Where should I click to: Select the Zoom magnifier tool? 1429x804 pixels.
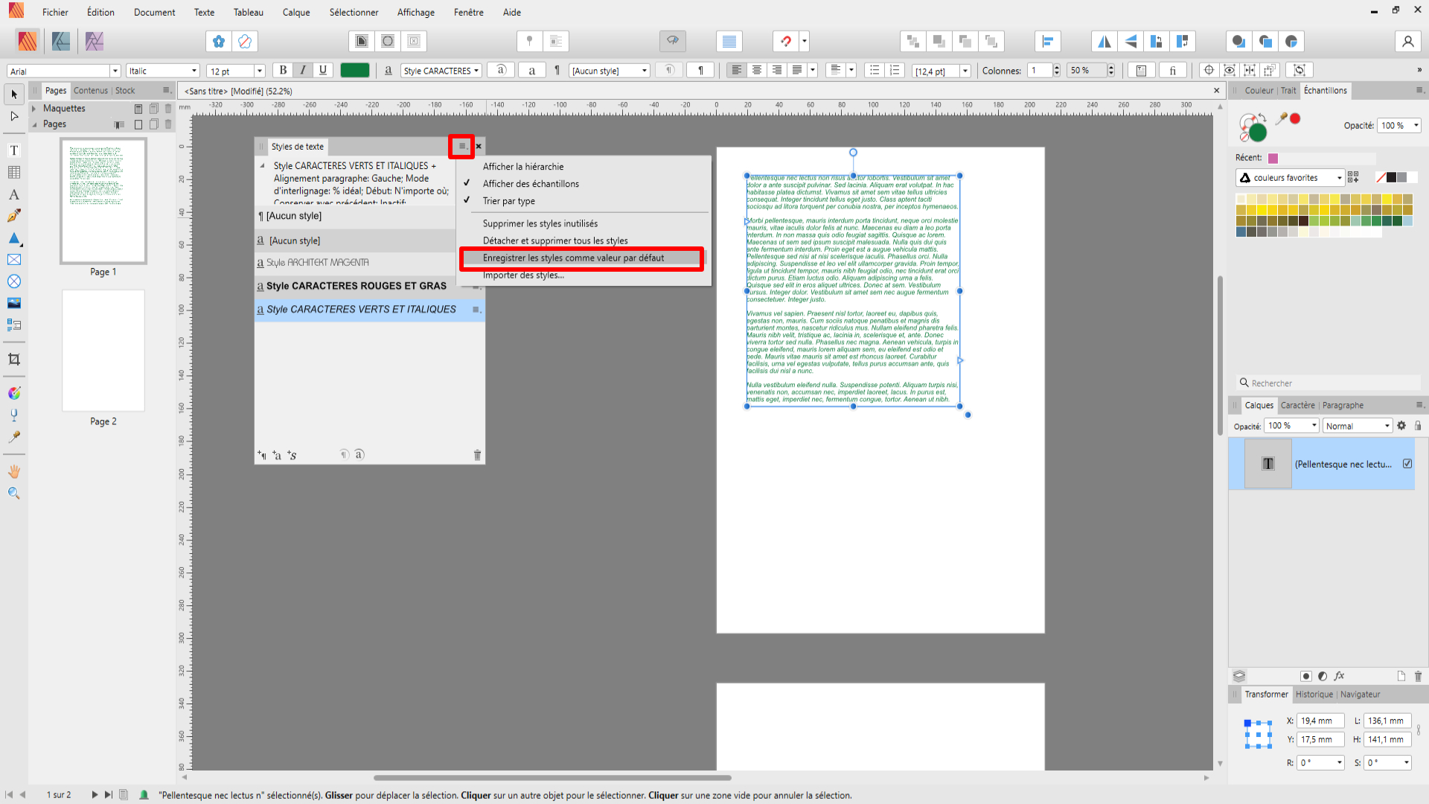coord(13,493)
